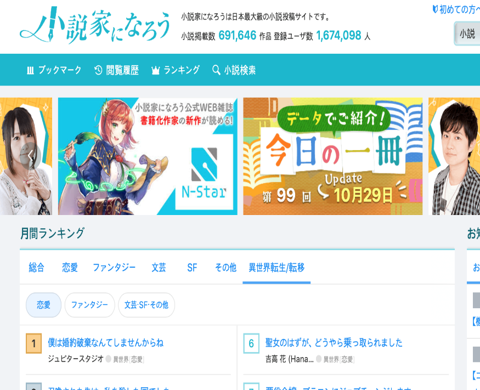Switch to the 異世界転生/転移 tab
The height and width of the screenshot is (390, 480).
[x=276, y=268]
